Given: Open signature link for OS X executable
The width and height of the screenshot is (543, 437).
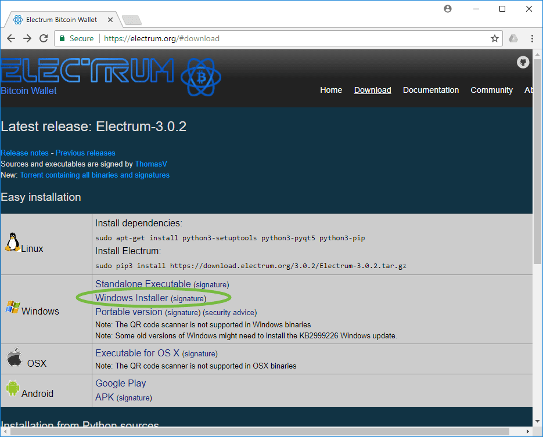Looking at the screenshot, I should pos(200,353).
